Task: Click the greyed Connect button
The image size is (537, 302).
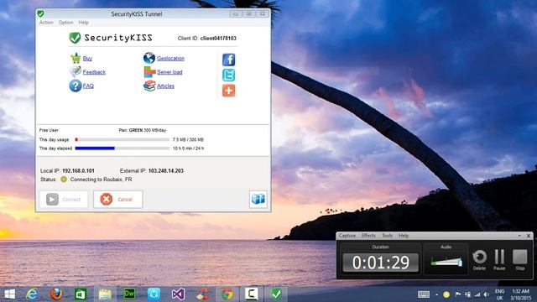Action: click(x=64, y=200)
